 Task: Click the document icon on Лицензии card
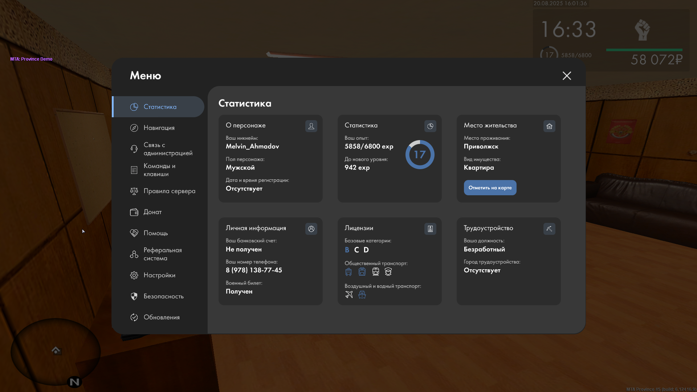[430, 229]
